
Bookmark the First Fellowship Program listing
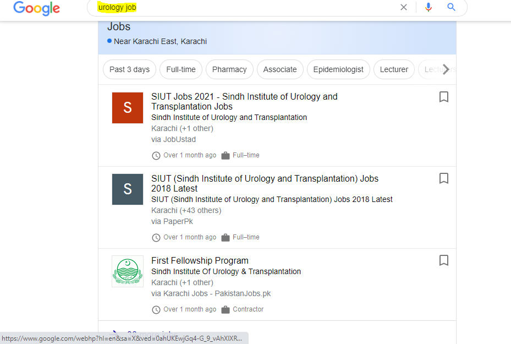click(443, 260)
